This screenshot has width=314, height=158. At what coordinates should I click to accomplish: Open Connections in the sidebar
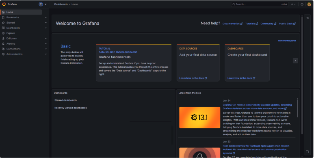[13, 49]
